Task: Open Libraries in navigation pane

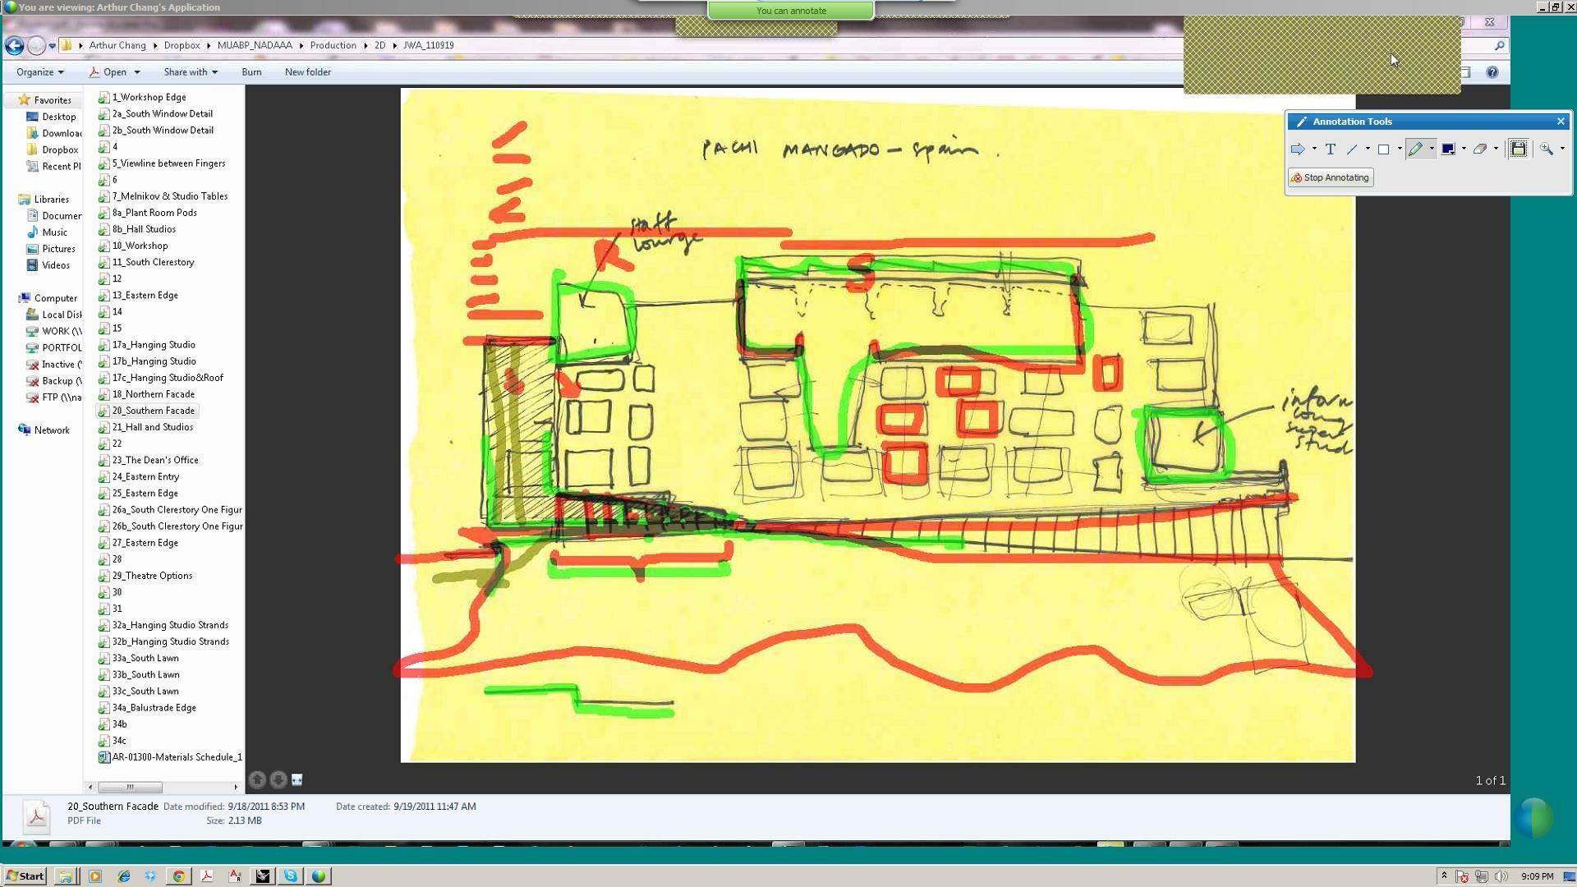Action: click(45, 200)
